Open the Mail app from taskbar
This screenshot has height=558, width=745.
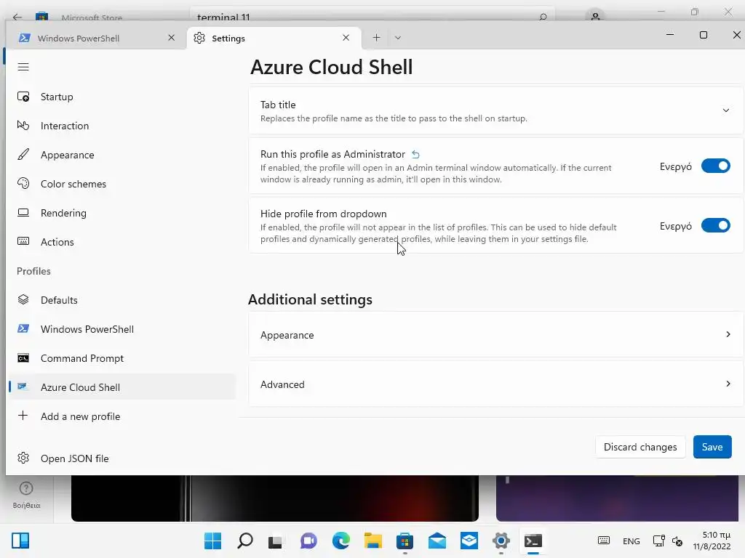point(437,541)
